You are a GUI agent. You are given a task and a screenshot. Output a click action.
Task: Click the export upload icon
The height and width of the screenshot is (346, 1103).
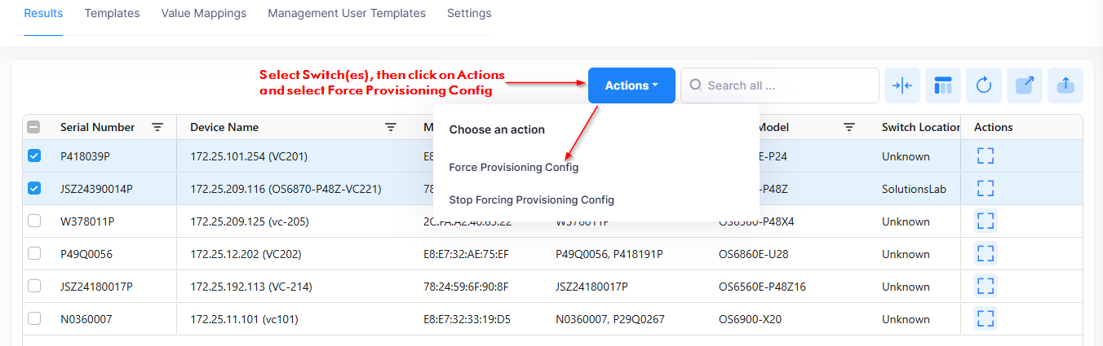click(1065, 85)
